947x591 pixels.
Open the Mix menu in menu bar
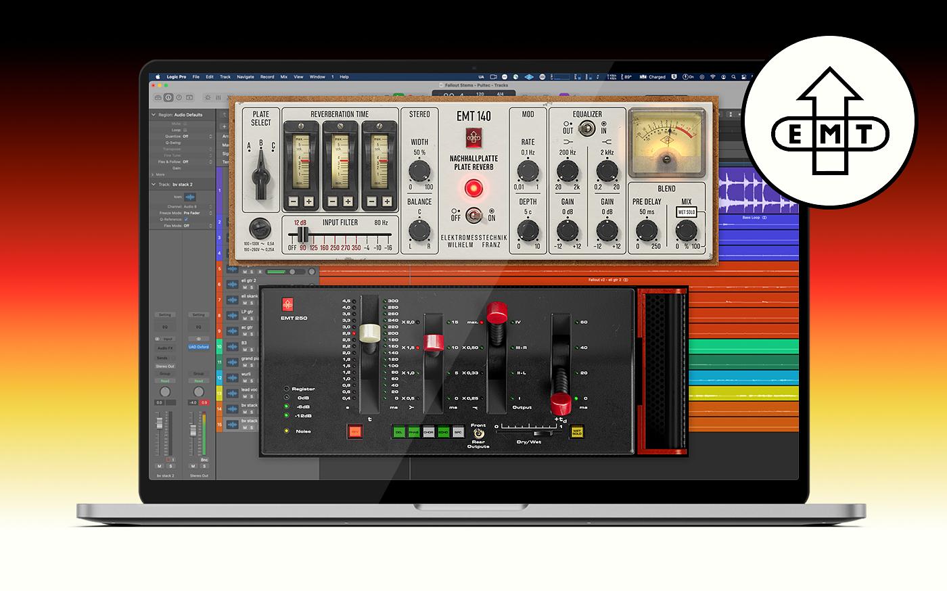coord(284,77)
